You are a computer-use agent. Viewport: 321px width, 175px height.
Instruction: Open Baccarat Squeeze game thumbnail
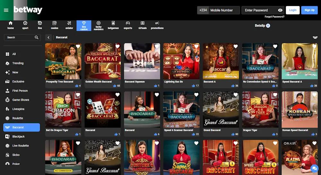tap(142, 61)
